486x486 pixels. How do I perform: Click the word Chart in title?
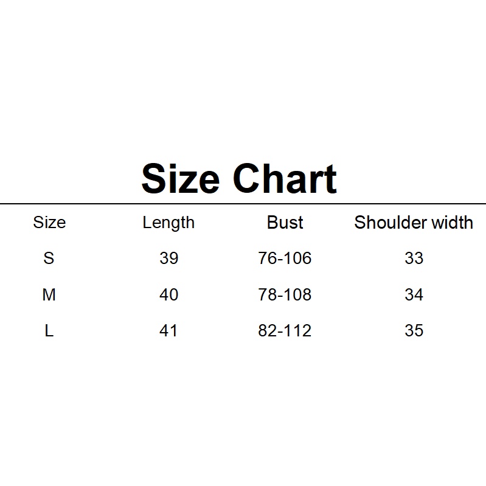[285, 179]
